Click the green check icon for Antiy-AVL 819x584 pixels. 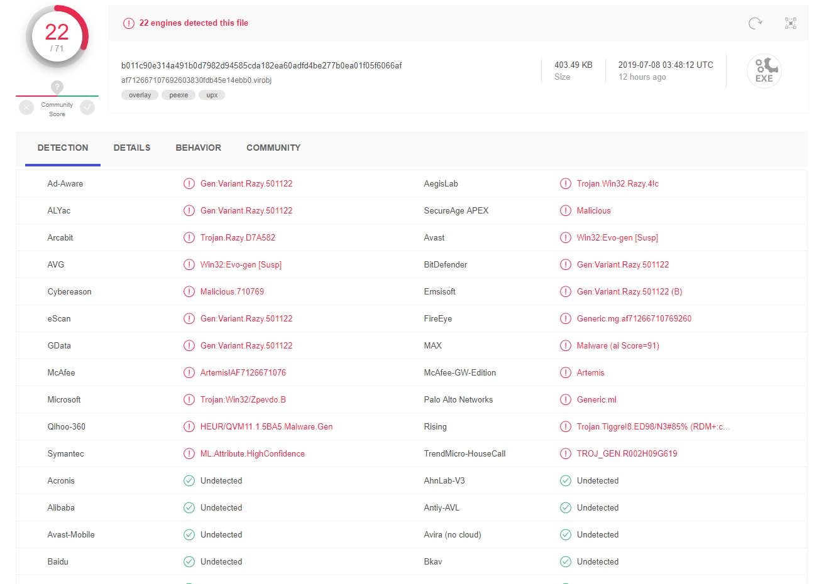click(x=566, y=507)
